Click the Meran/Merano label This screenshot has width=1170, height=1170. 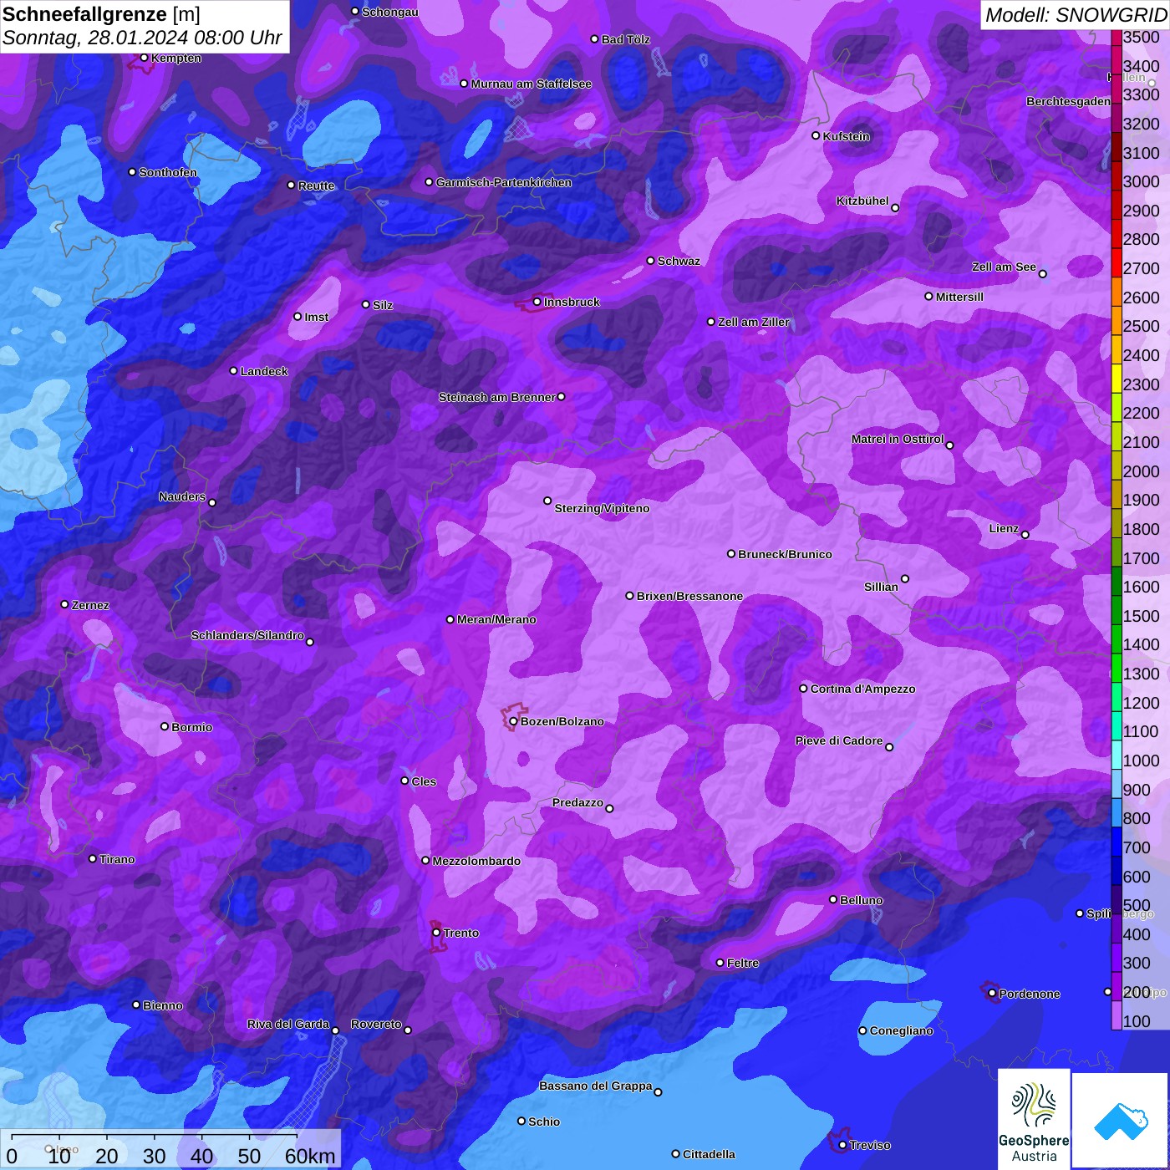pyautogui.click(x=496, y=619)
